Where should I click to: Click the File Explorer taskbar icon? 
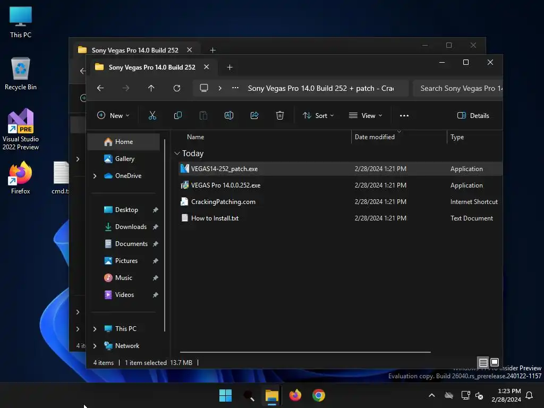click(x=272, y=395)
